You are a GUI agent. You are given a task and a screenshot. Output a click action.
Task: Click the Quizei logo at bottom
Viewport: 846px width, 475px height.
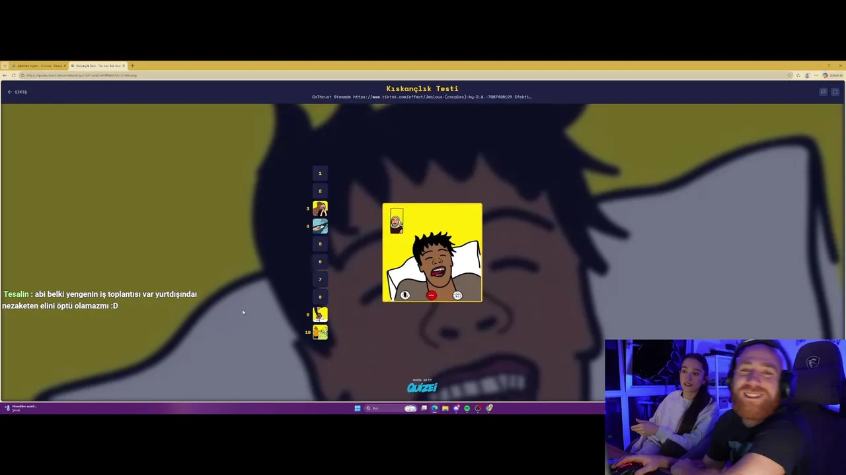[x=422, y=387]
